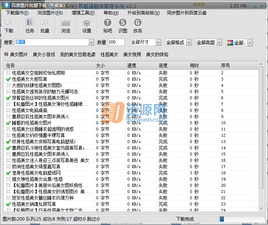Sort by the 速度 column header
Image resolution: width=268 pixels, height=225 pixels.
tap(141, 65)
